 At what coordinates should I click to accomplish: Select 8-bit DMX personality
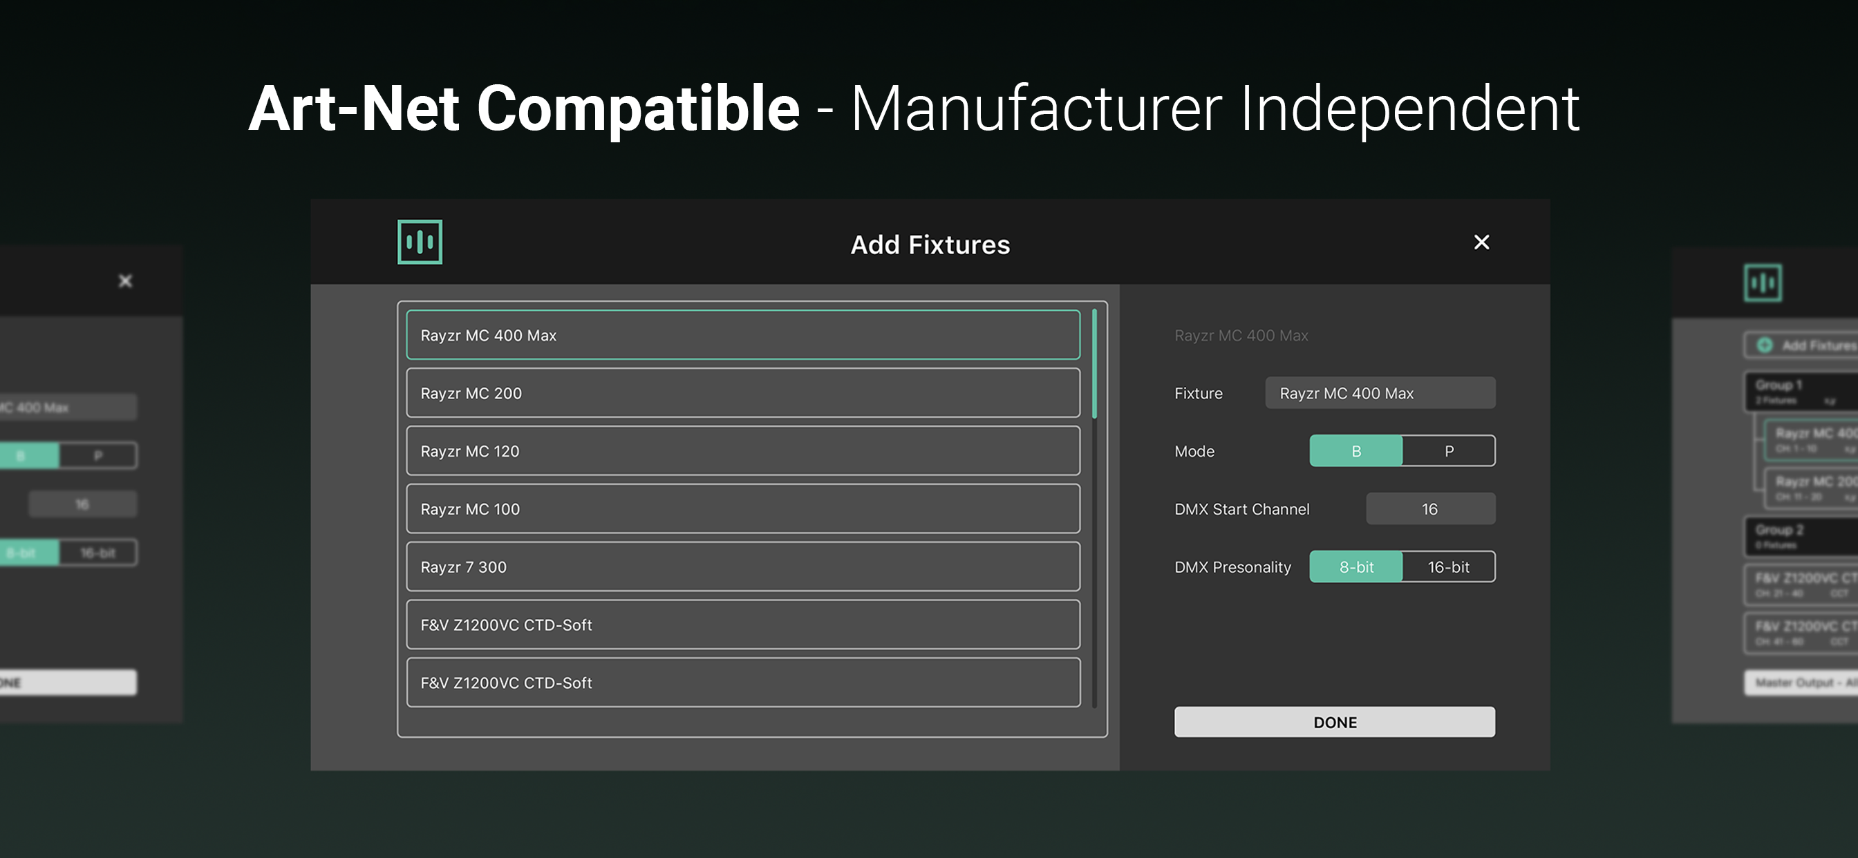(1356, 566)
